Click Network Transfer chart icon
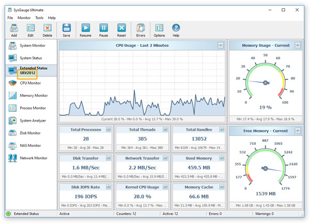Image resolution: width=310 pixels, height=223 pixels. pos(165,158)
